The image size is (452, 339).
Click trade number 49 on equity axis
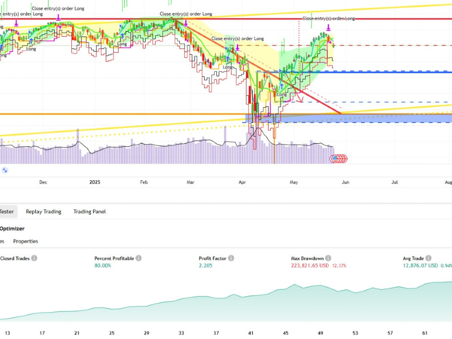[320, 333]
